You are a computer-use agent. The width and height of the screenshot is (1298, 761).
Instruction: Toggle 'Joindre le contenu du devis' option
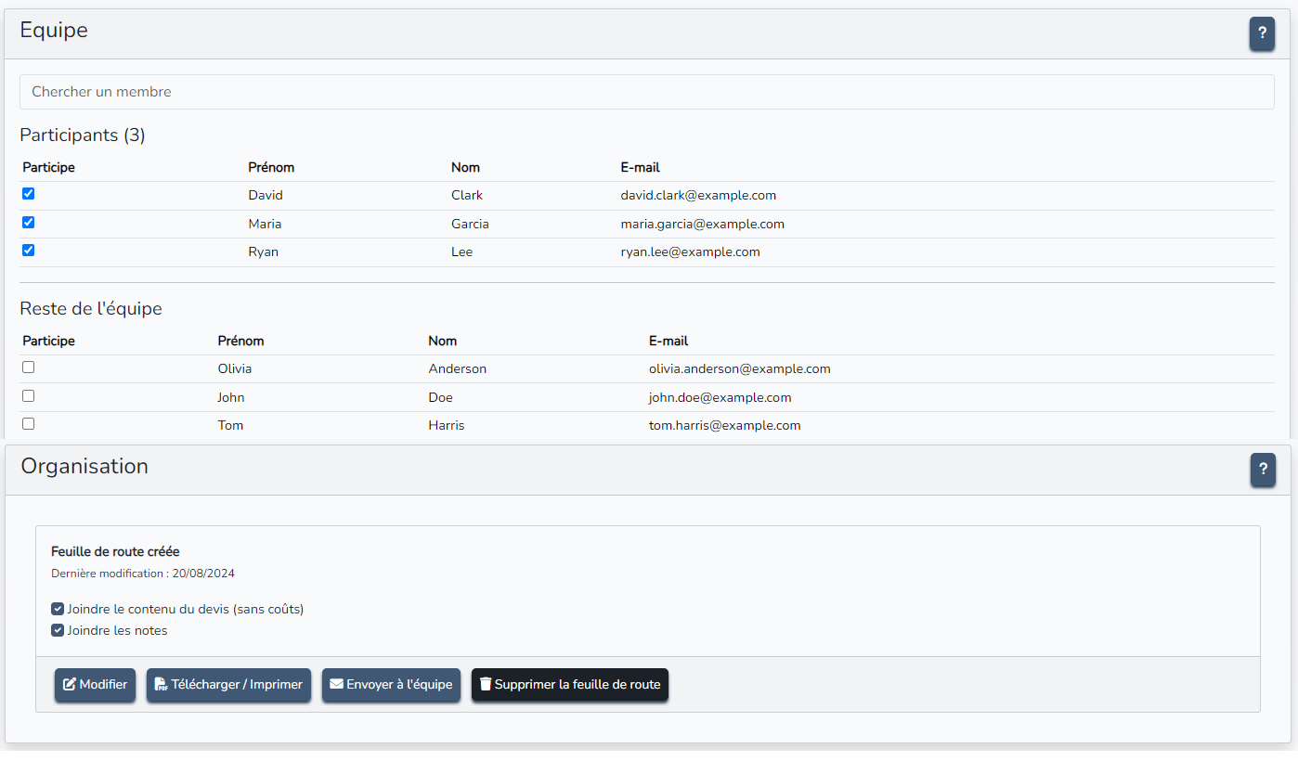[x=58, y=610]
